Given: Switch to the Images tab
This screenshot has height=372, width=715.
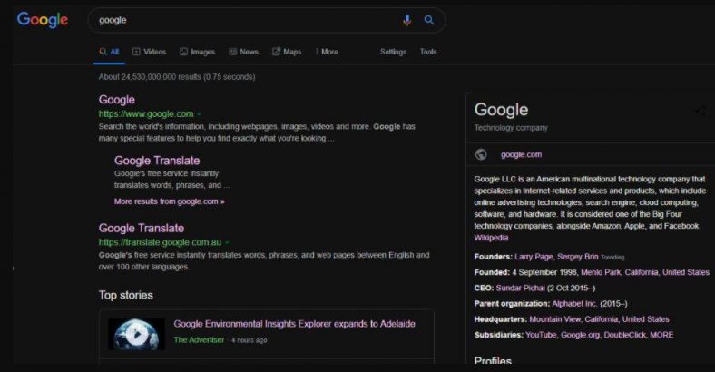Looking at the screenshot, I should pos(197,52).
